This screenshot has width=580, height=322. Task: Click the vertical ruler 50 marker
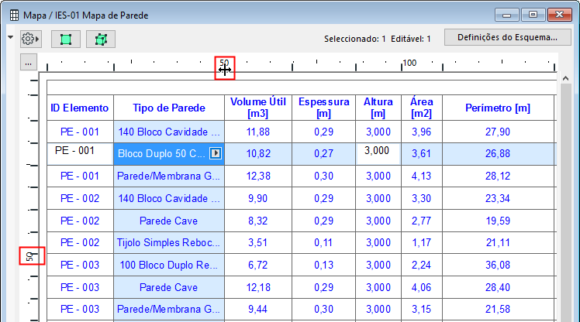pyautogui.click(x=29, y=256)
